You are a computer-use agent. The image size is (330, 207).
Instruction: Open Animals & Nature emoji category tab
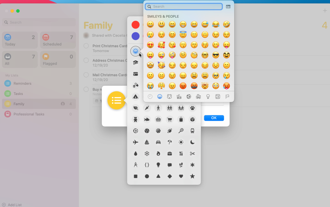(169, 97)
